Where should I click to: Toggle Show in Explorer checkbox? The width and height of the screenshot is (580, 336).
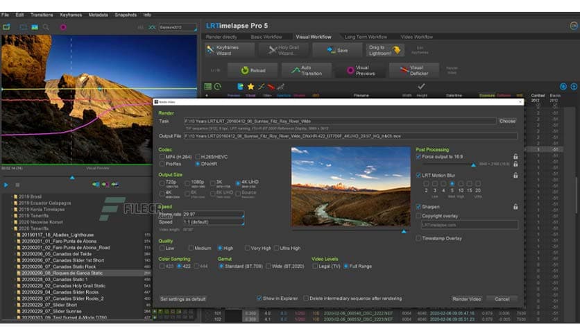pos(259,299)
